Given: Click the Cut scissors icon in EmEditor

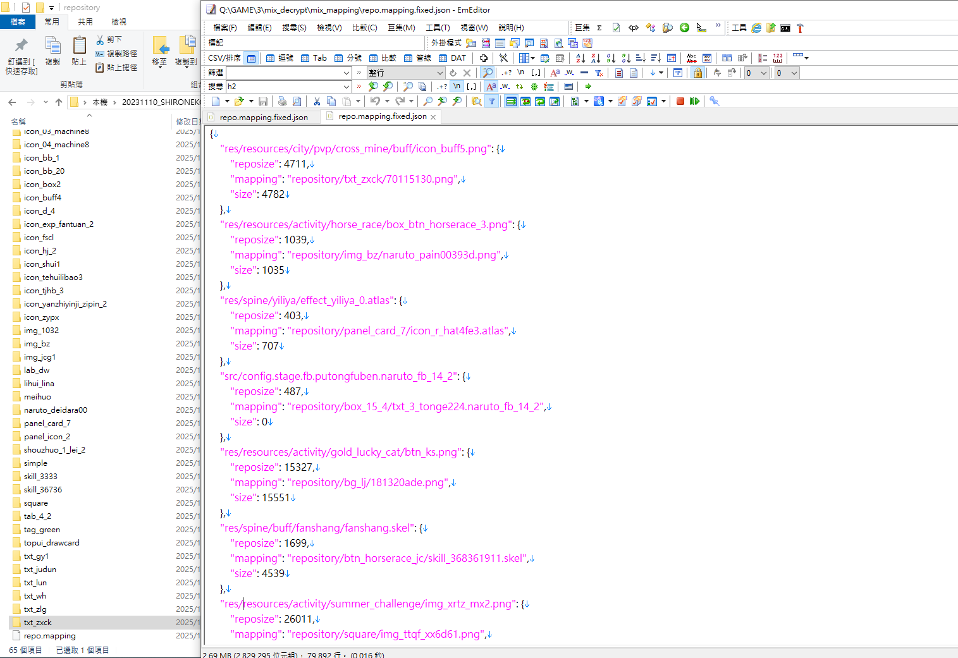Looking at the screenshot, I should (316, 101).
